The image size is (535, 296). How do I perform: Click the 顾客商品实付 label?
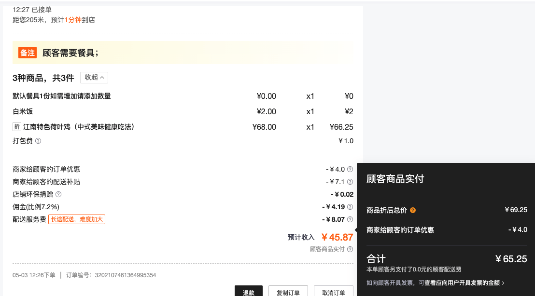coord(327,249)
